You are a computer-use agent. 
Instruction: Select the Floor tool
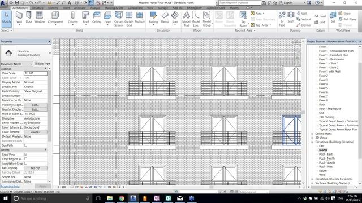coord(107,18)
